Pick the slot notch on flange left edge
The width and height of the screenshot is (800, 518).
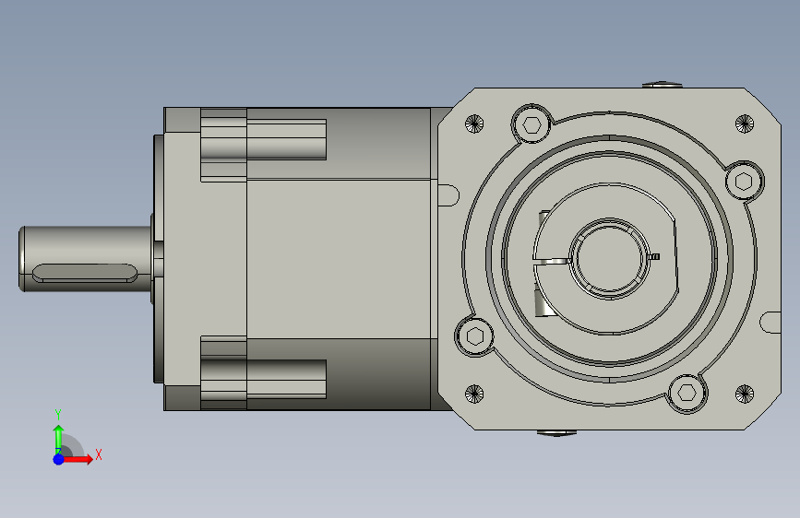click(448, 195)
